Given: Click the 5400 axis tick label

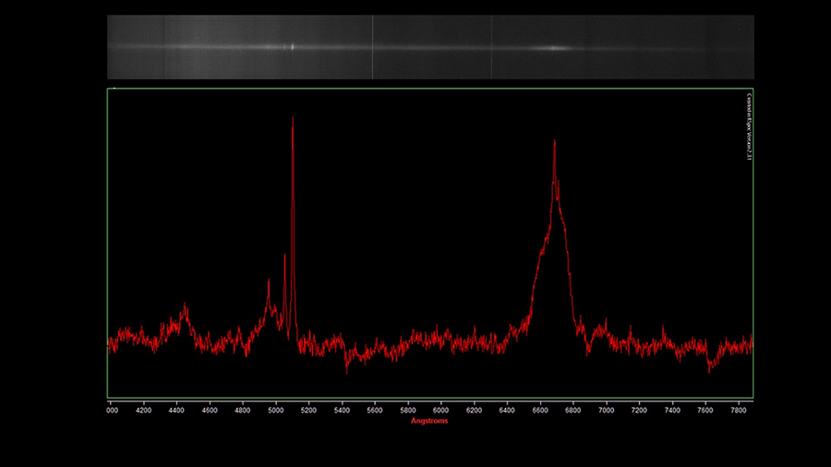Looking at the screenshot, I should (342, 410).
